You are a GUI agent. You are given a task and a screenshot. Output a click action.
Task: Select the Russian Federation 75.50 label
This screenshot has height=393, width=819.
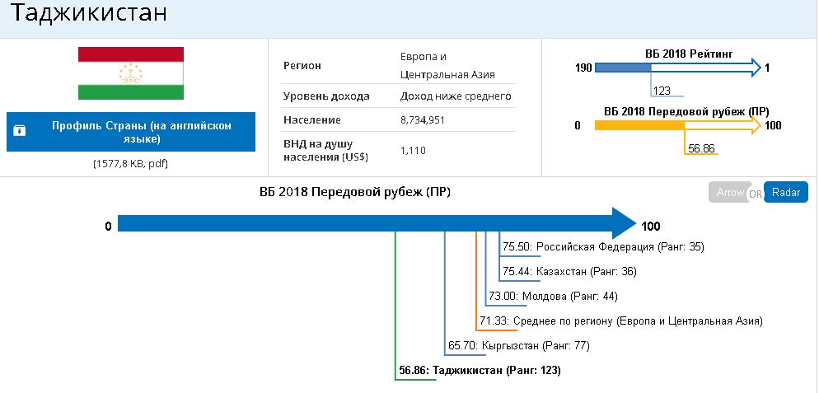[x=603, y=246]
